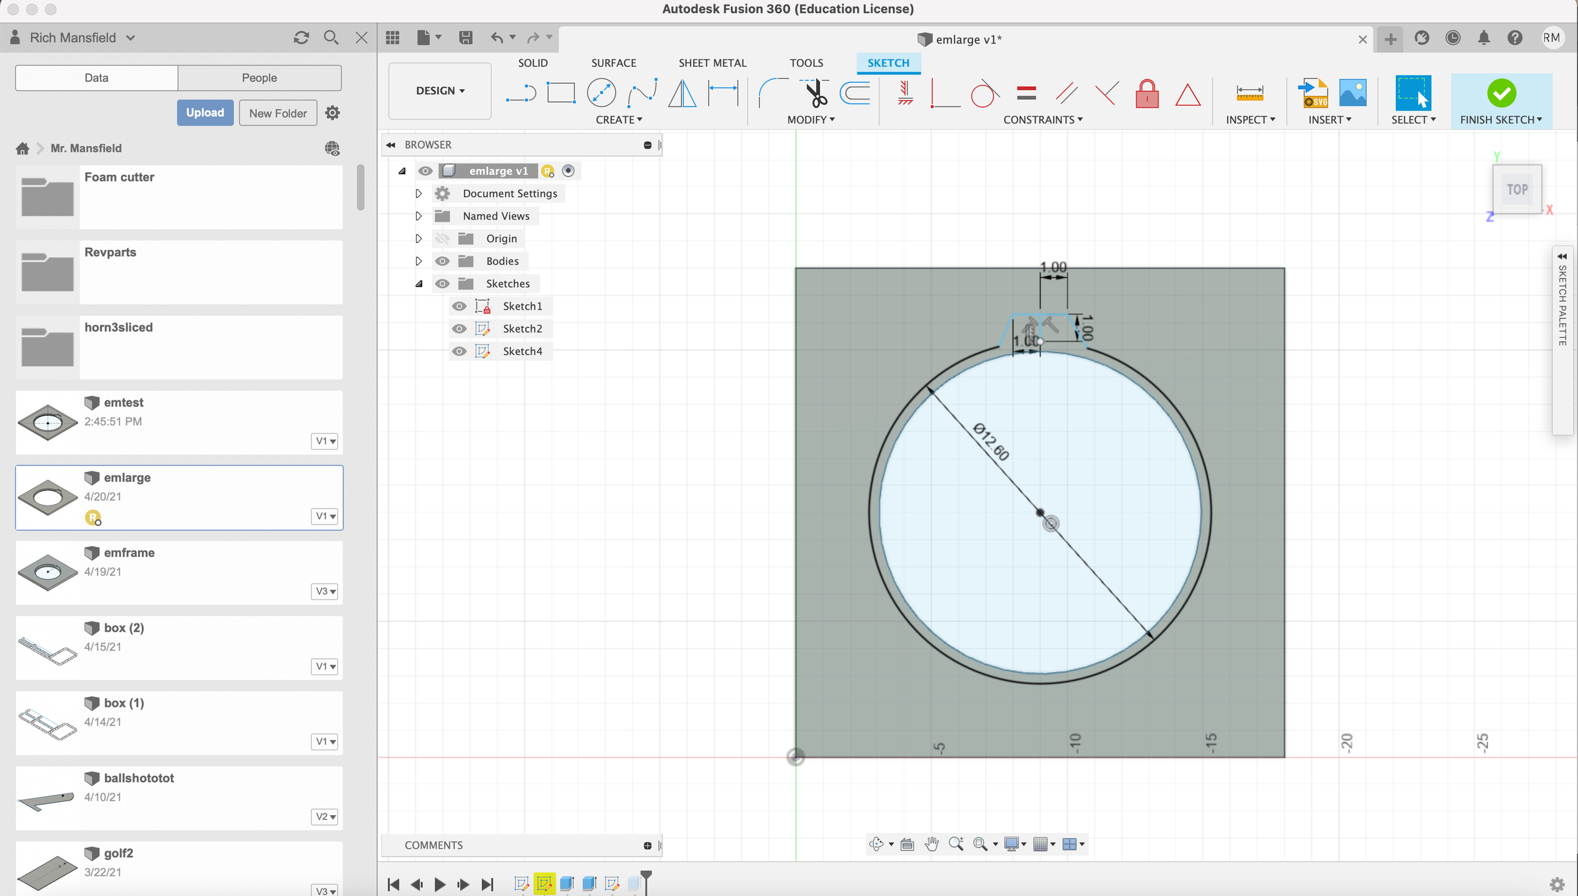Apply the Fix/UnFix lock constraint
Viewport: 1578px width, 896px height.
point(1147,94)
